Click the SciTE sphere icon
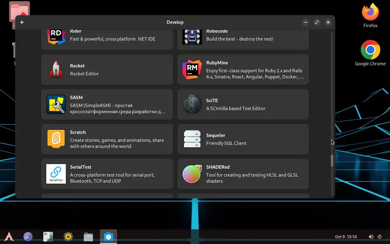390x244 pixels. (x=192, y=104)
